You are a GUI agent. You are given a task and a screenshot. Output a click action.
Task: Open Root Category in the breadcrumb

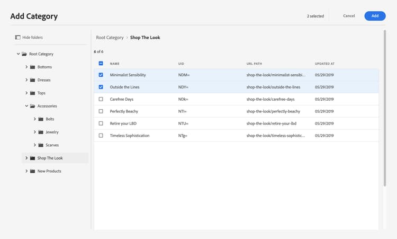pos(110,38)
